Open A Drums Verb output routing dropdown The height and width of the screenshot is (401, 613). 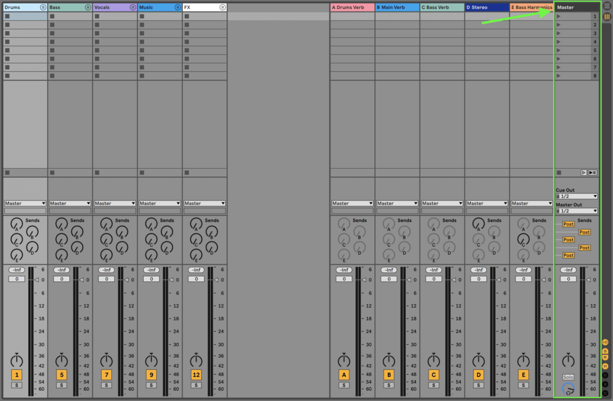coord(352,203)
